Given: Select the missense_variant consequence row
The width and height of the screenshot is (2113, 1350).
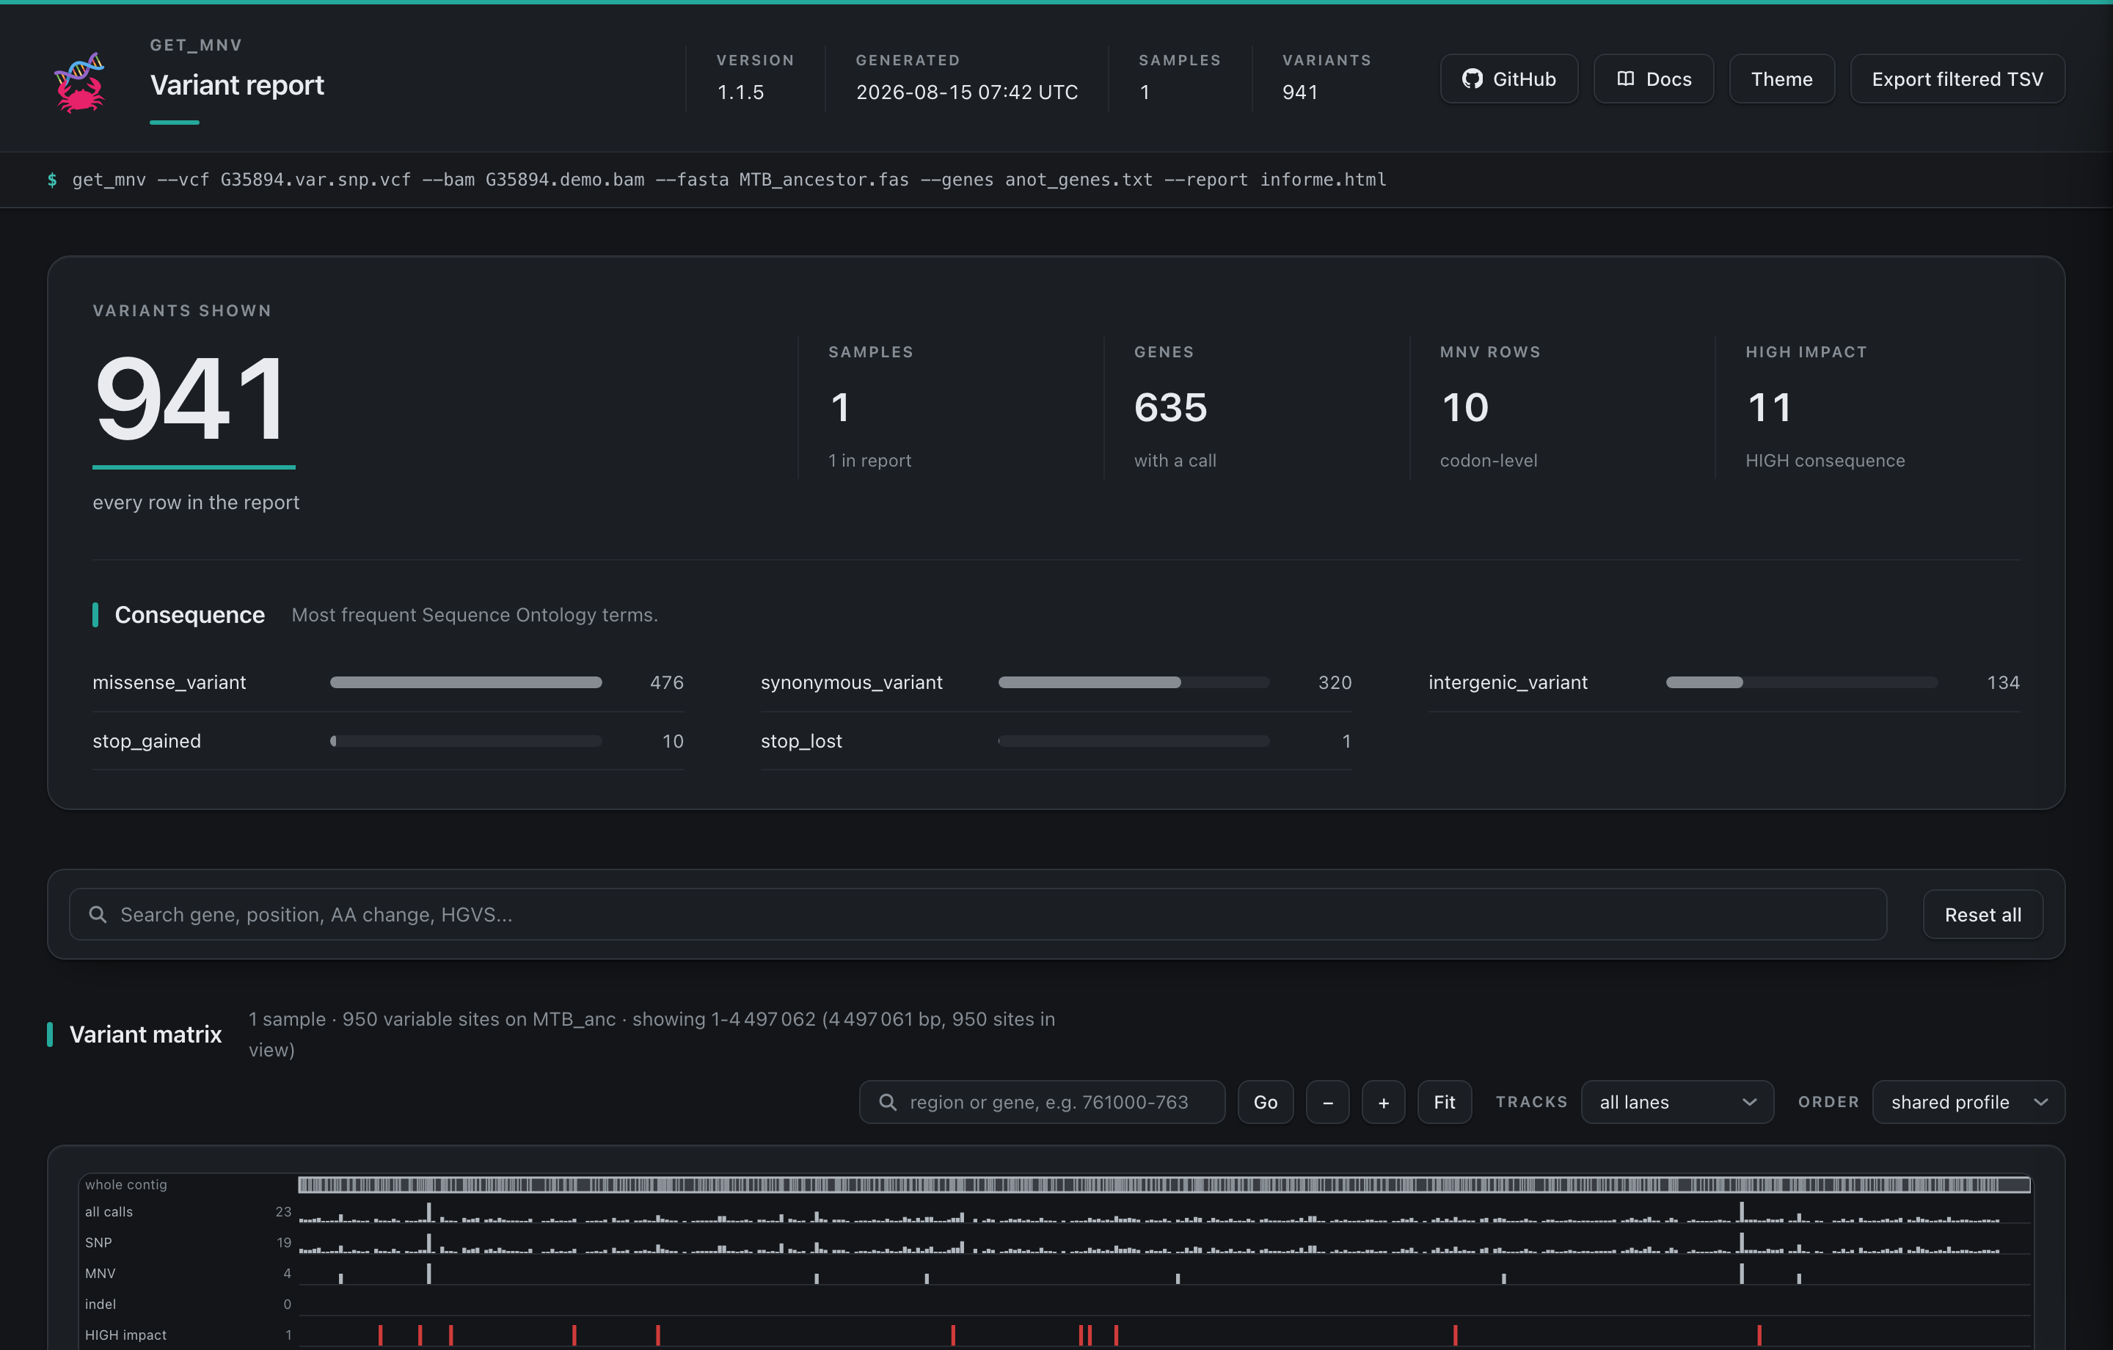Looking at the screenshot, I should click(x=388, y=682).
